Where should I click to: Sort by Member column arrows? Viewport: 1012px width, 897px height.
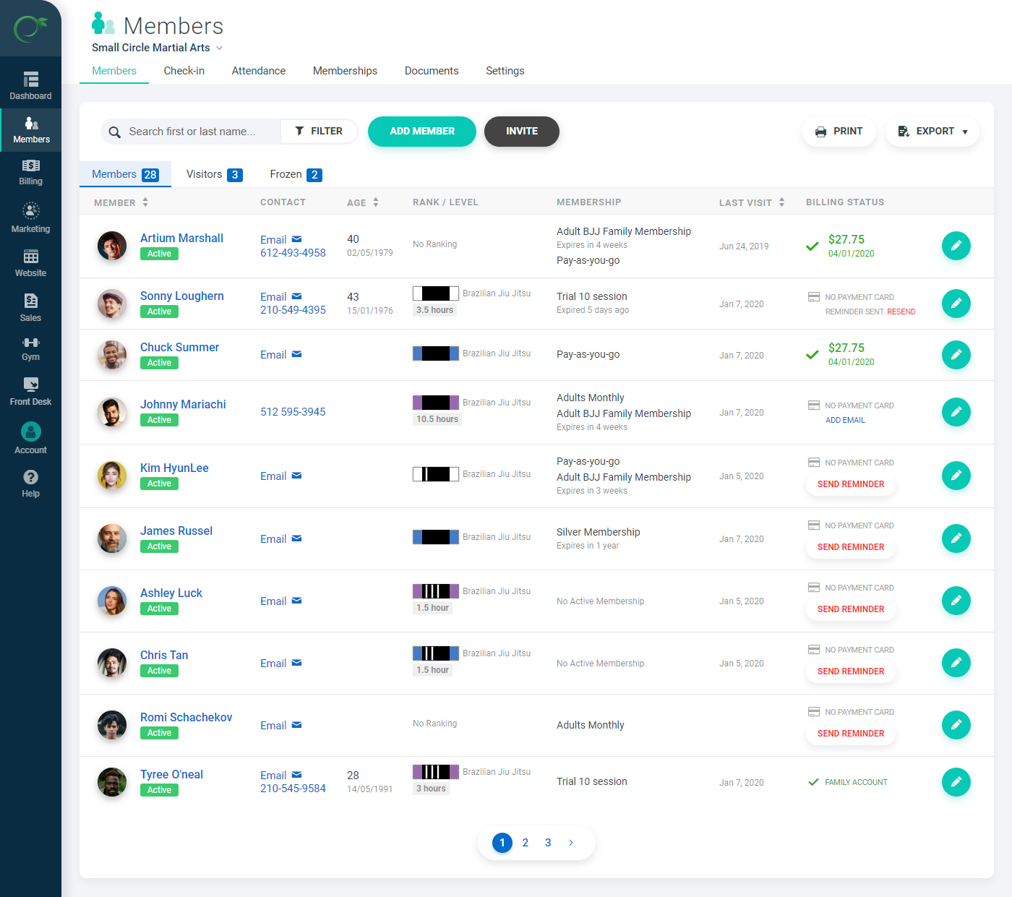tap(145, 202)
